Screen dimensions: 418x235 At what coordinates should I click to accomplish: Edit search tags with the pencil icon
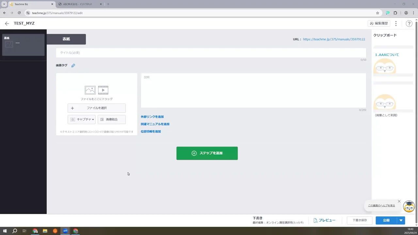pos(73,66)
